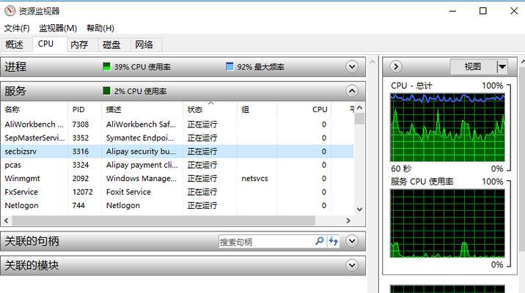525x293 pixels.
Task: Sort services by the PID column header
Action: point(85,109)
